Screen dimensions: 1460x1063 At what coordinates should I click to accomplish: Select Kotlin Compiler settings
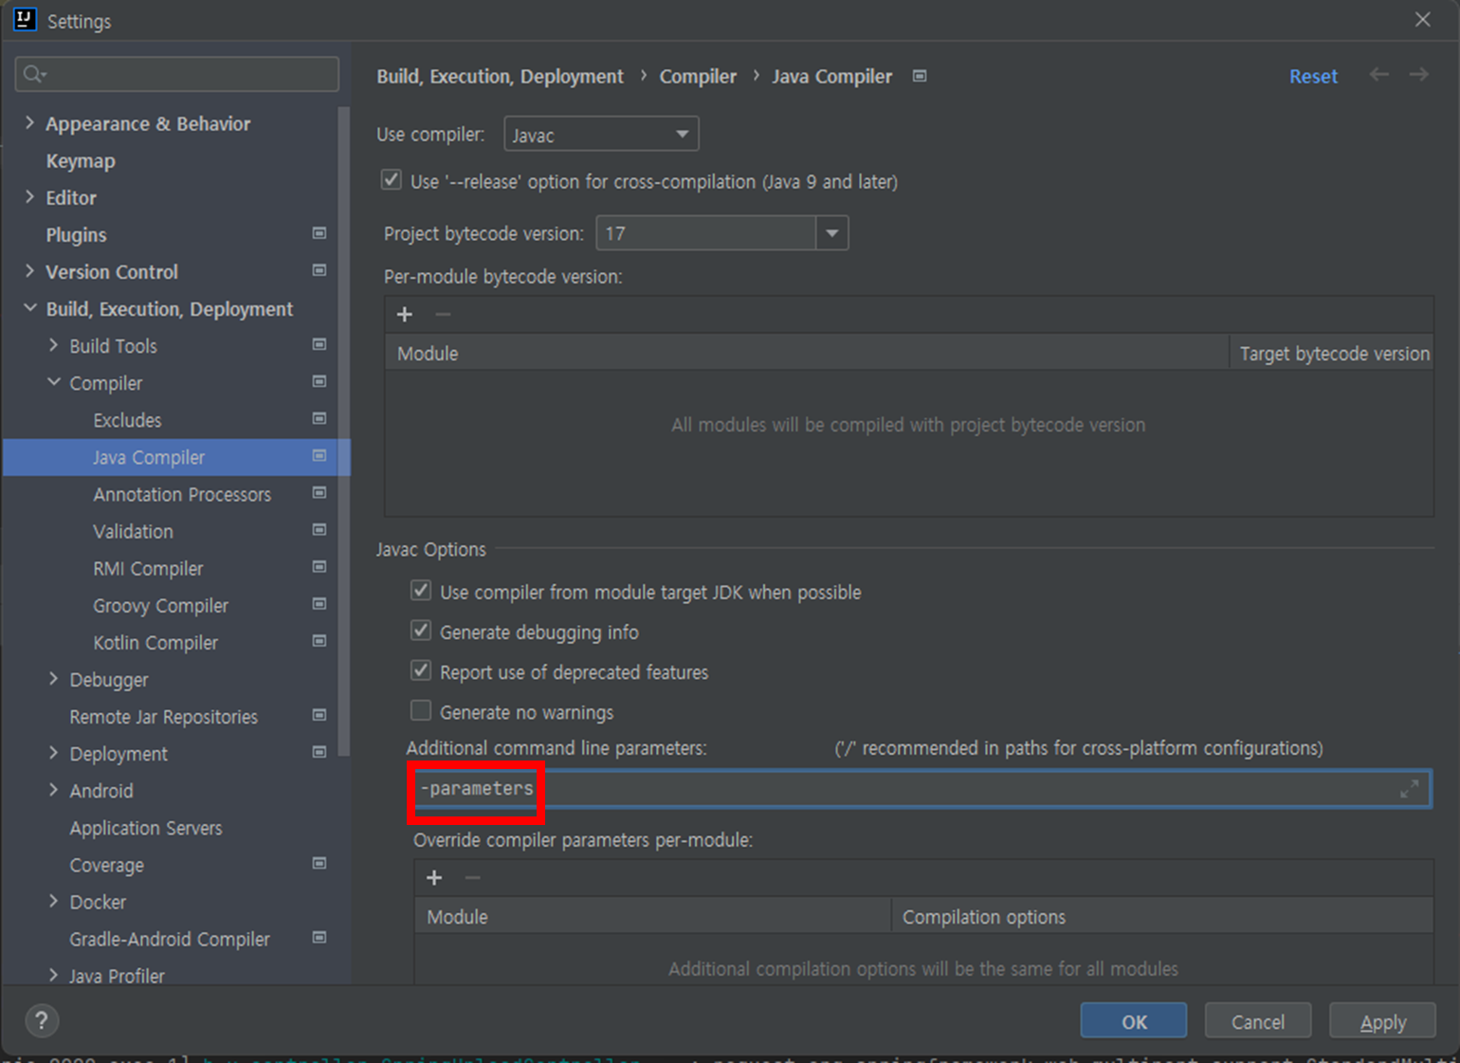[x=155, y=643]
